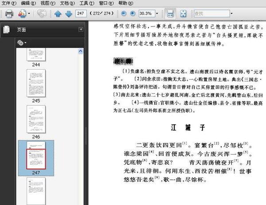Collapse the Pages panel with the arrow button
The image size is (266, 205).
(81, 30)
